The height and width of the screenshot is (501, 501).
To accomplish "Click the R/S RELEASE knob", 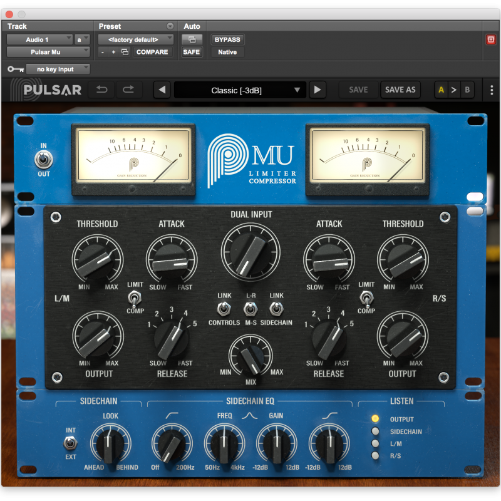I will coord(329,339).
